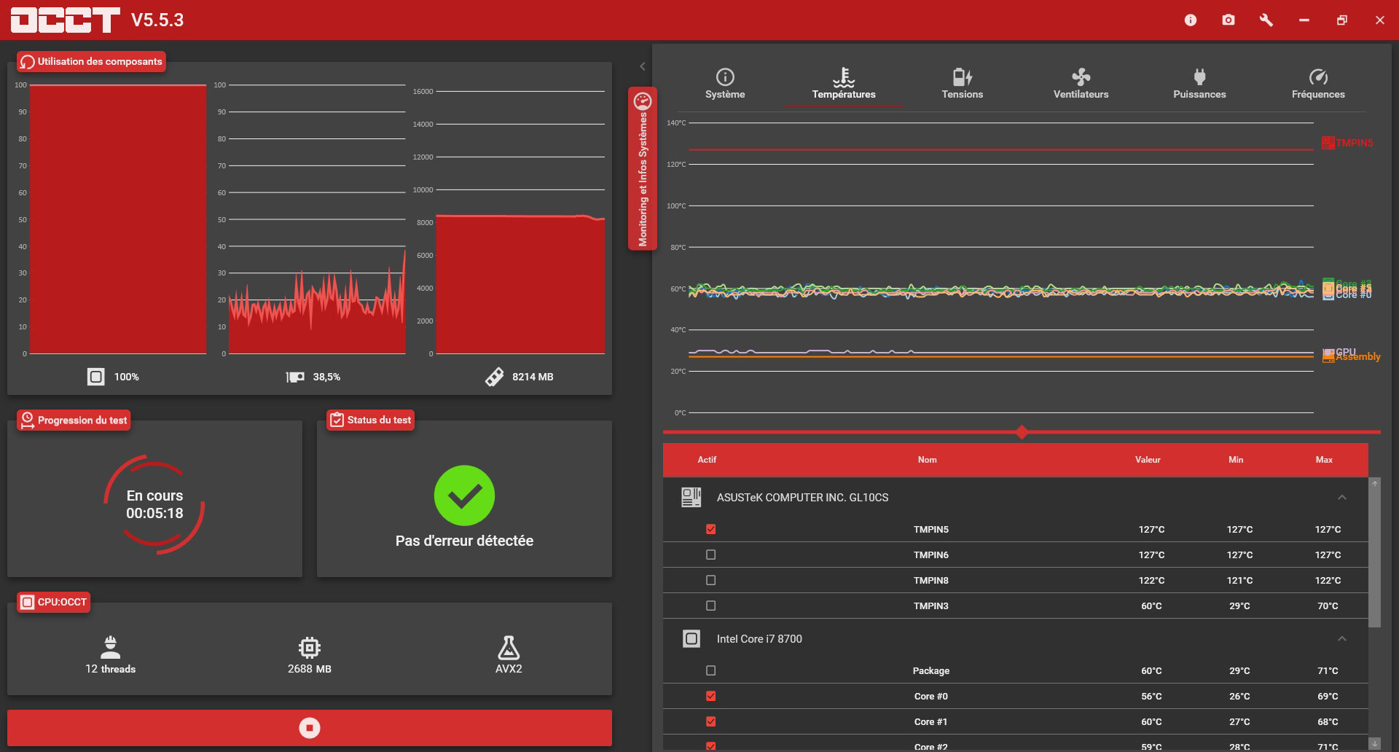Screen dimensions: 1399x752
Task: Click the Système info icon
Action: tap(725, 77)
